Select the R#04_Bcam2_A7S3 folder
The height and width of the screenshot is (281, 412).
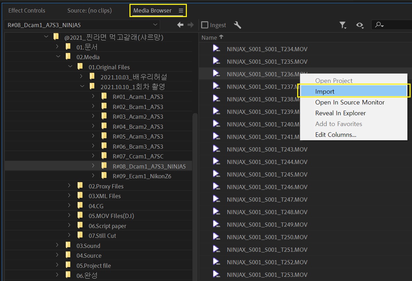click(x=138, y=127)
